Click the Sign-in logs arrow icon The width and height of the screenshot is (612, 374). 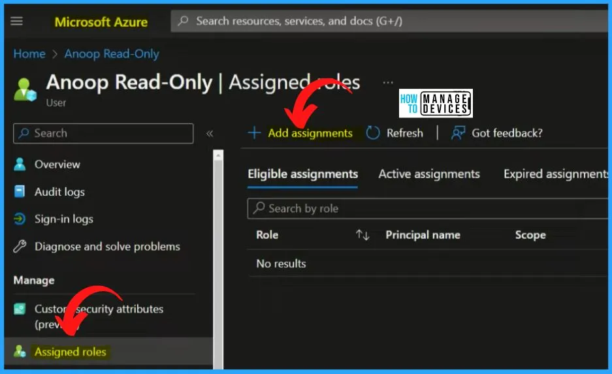[20, 219]
